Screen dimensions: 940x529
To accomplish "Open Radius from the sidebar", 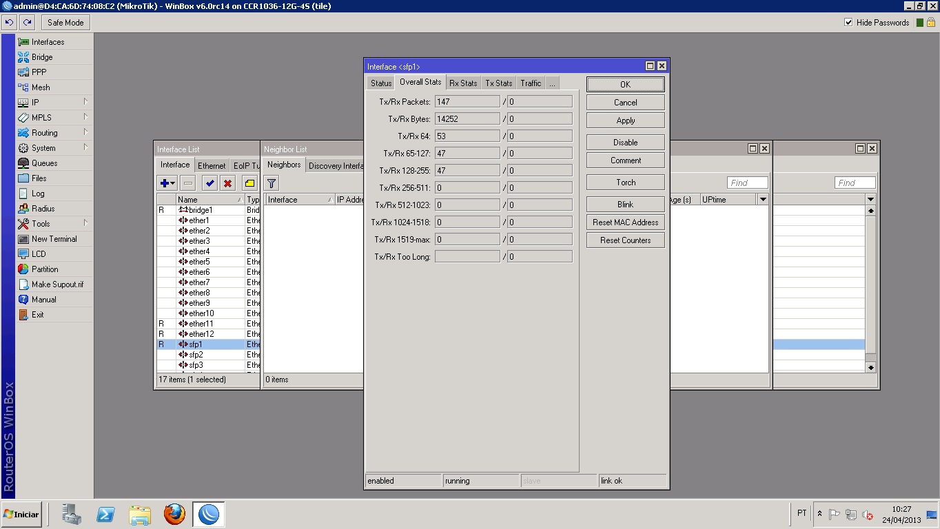I will (54, 209).
